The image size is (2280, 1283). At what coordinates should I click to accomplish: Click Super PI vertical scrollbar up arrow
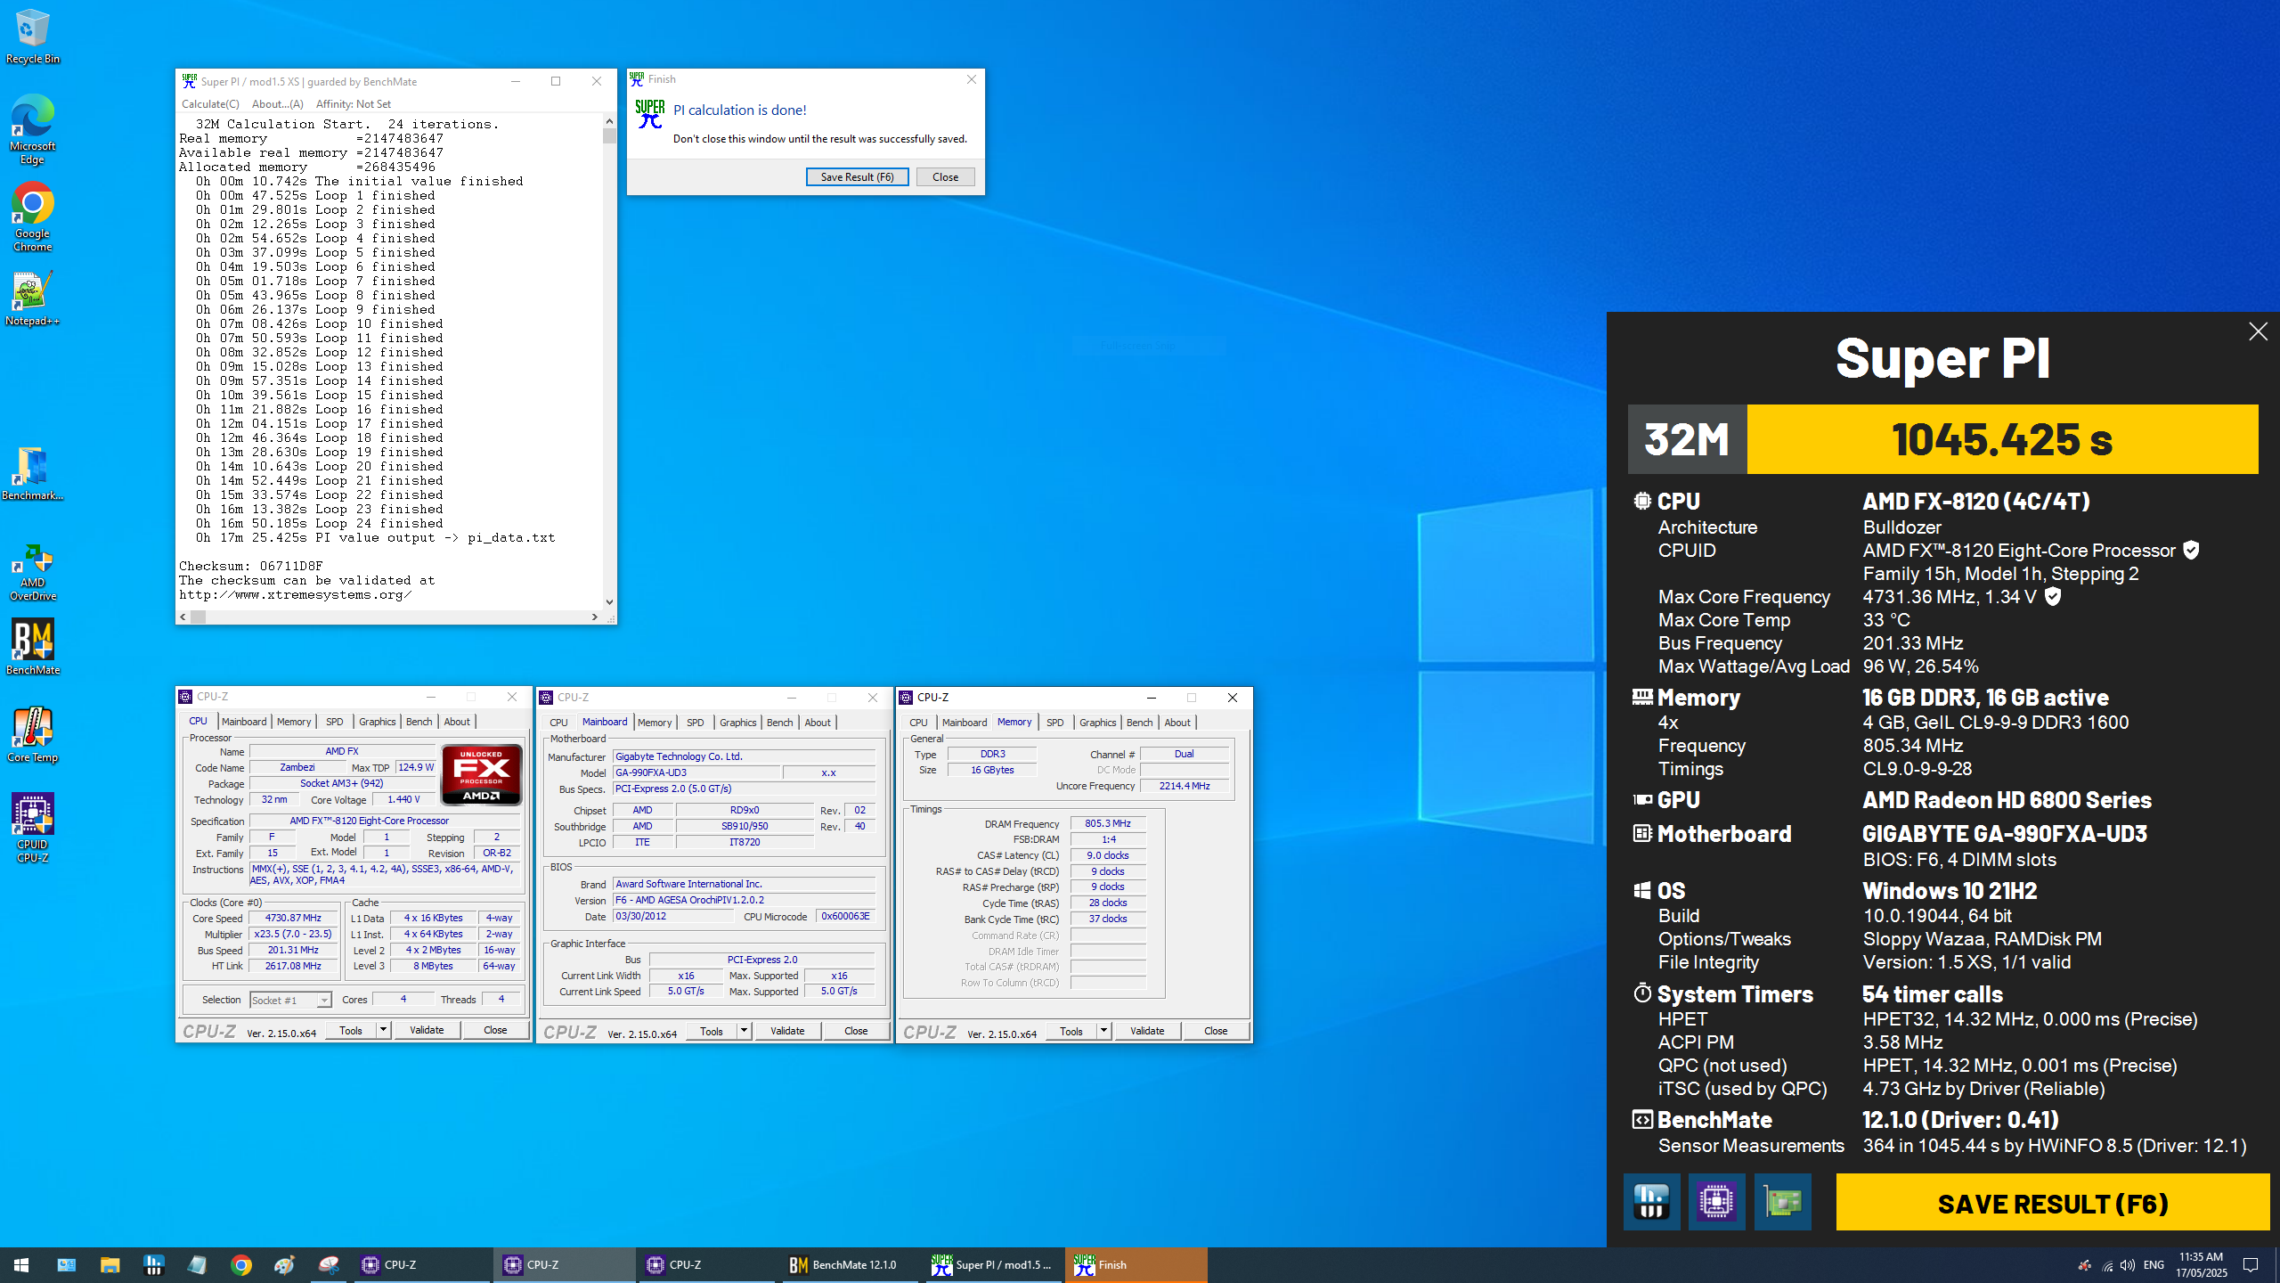[x=609, y=121]
